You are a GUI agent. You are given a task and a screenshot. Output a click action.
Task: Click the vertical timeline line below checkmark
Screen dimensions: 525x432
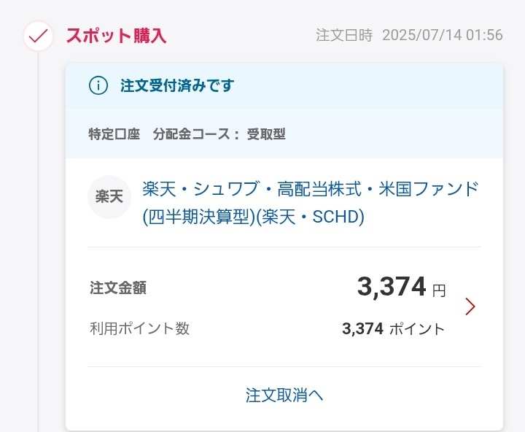(x=38, y=242)
